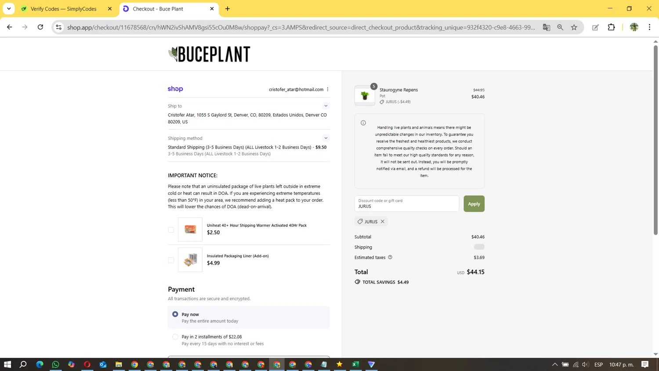659x371 pixels.
Task: Open the Wi-Fi network icon in tray
Action: [x=576, y=364]
